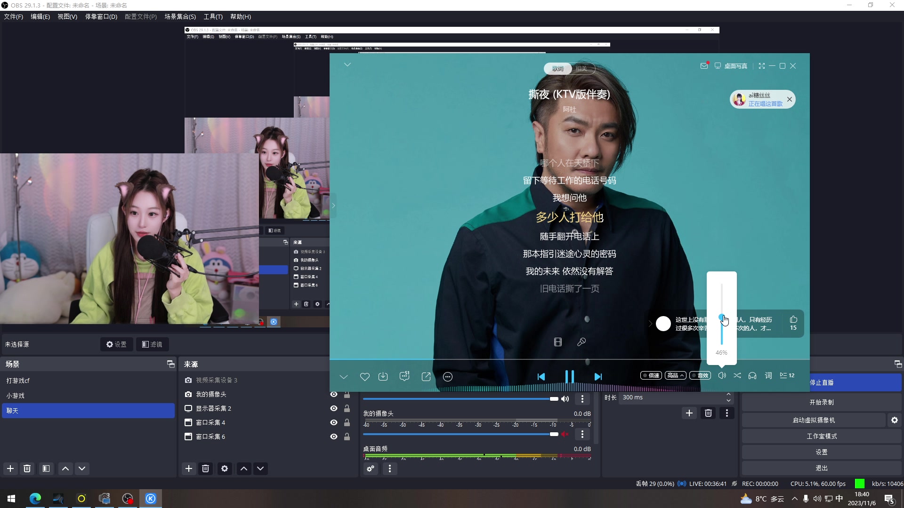
Task: Skip to previous track
Action: (x=541, y=377)
